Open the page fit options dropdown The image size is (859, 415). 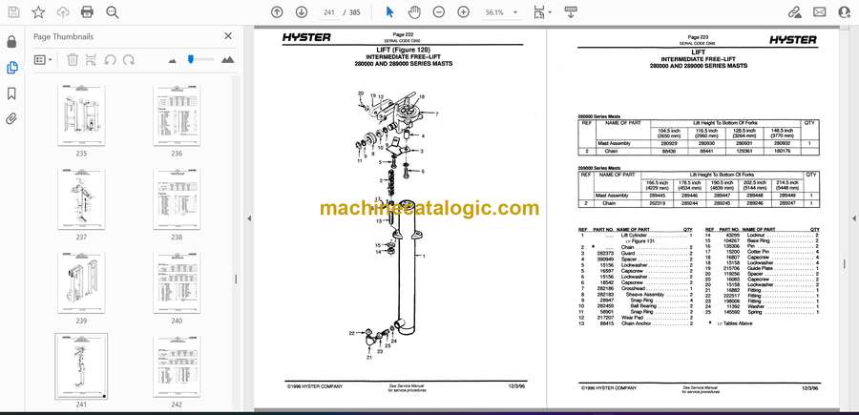click(542, 12)
